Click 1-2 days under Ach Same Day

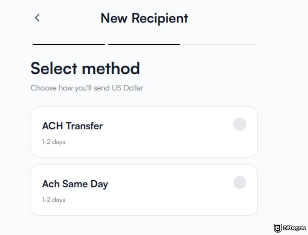(53, 200)
